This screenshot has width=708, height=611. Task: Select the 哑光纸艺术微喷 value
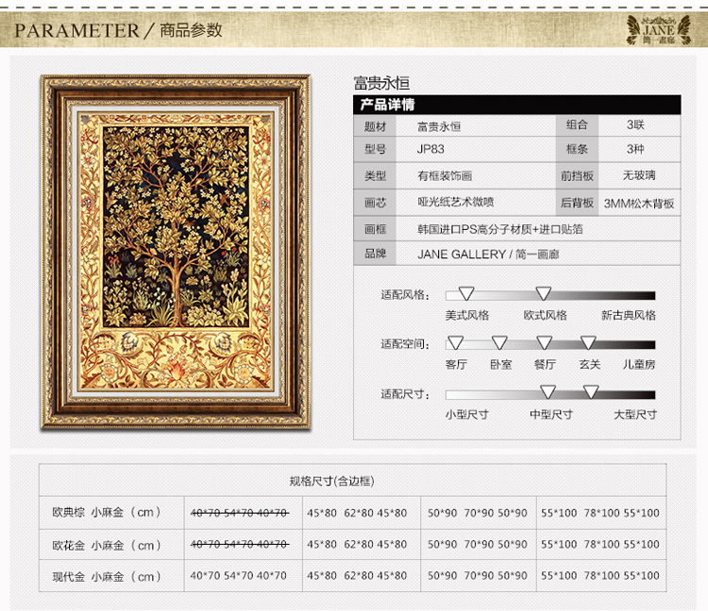tap(456, 202)
